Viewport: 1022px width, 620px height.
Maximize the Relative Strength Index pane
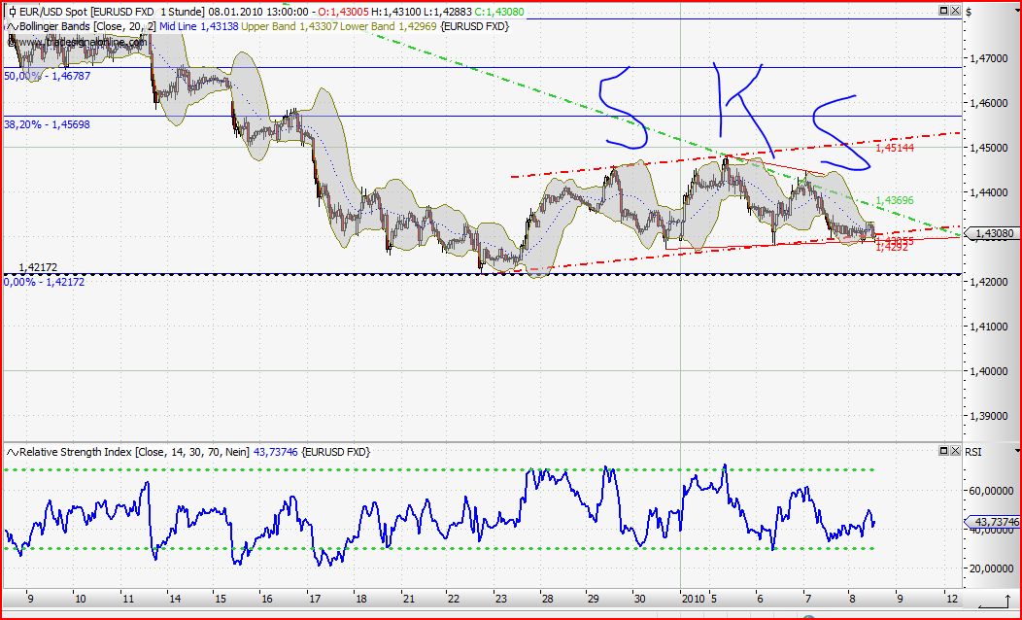(943, 451)
